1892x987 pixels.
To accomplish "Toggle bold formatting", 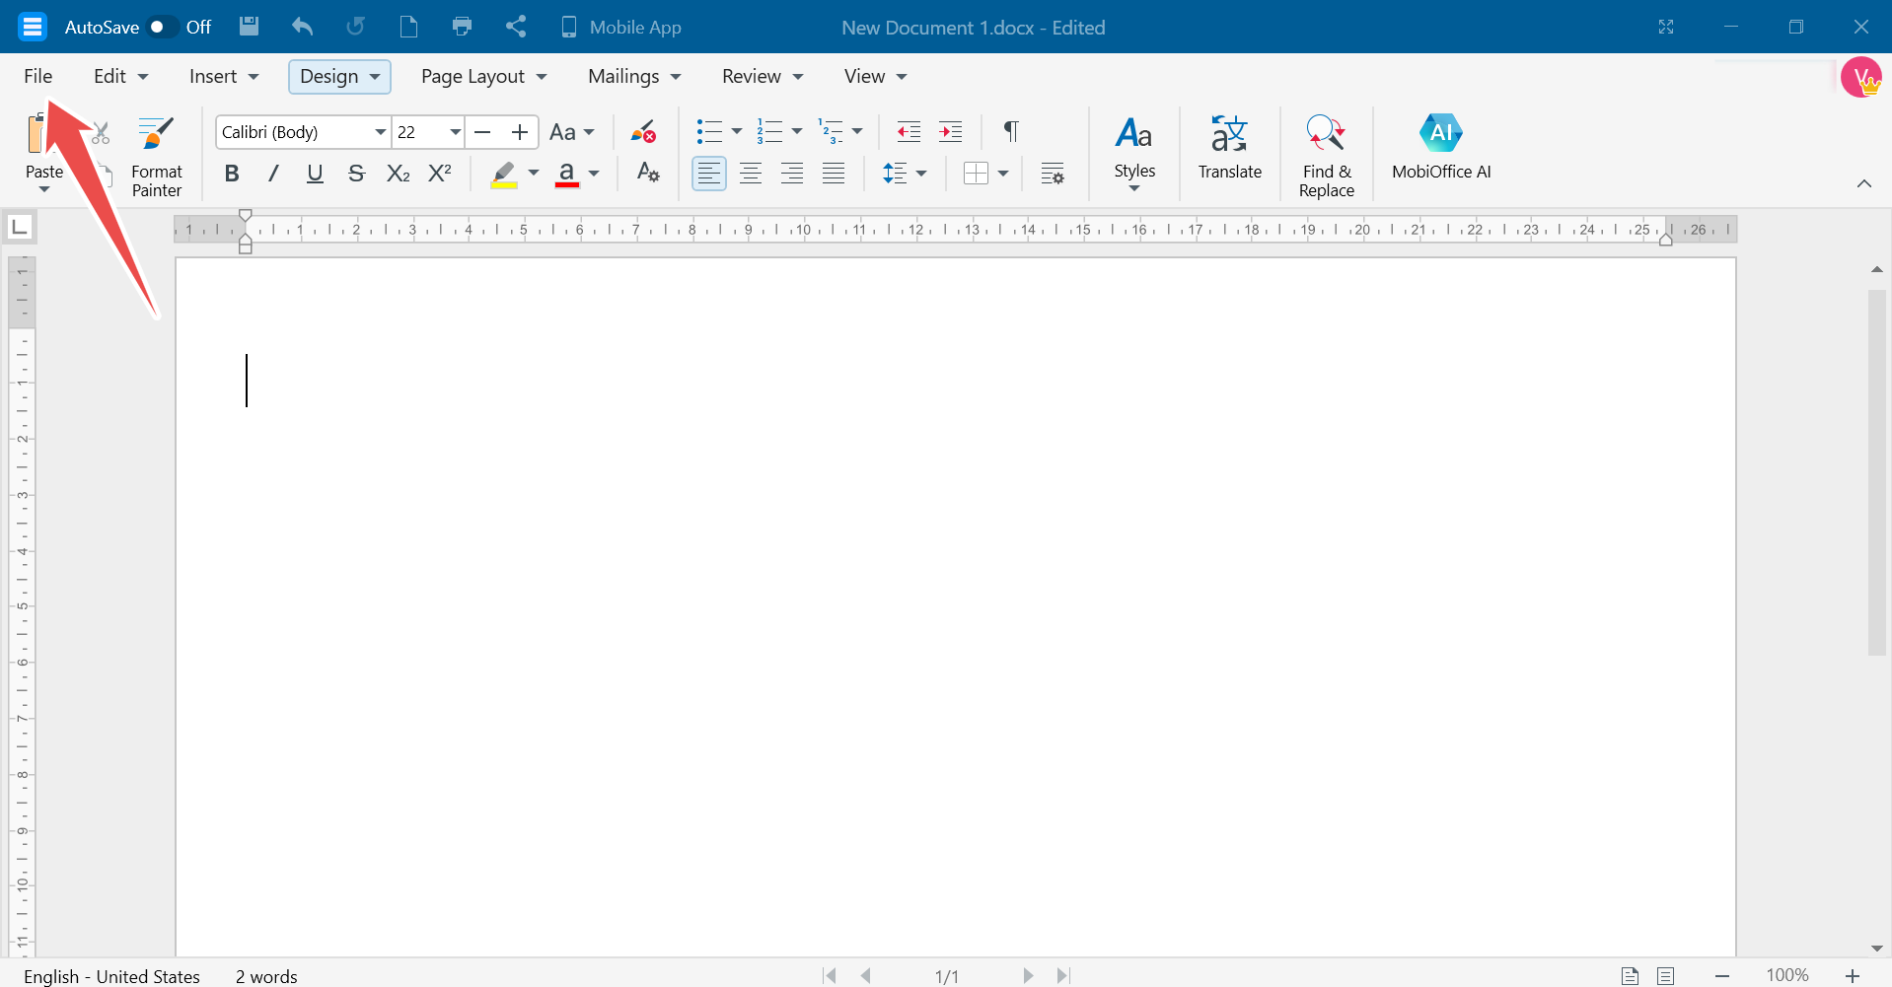I will tap(232, 174).
